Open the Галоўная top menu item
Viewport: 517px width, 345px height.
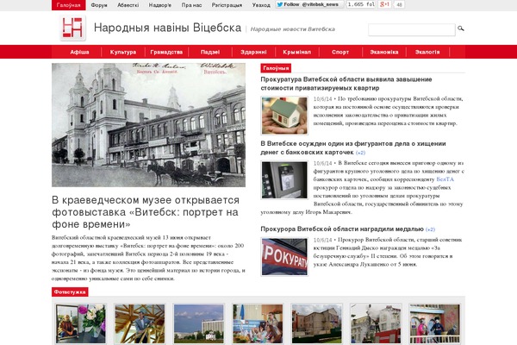69,5
